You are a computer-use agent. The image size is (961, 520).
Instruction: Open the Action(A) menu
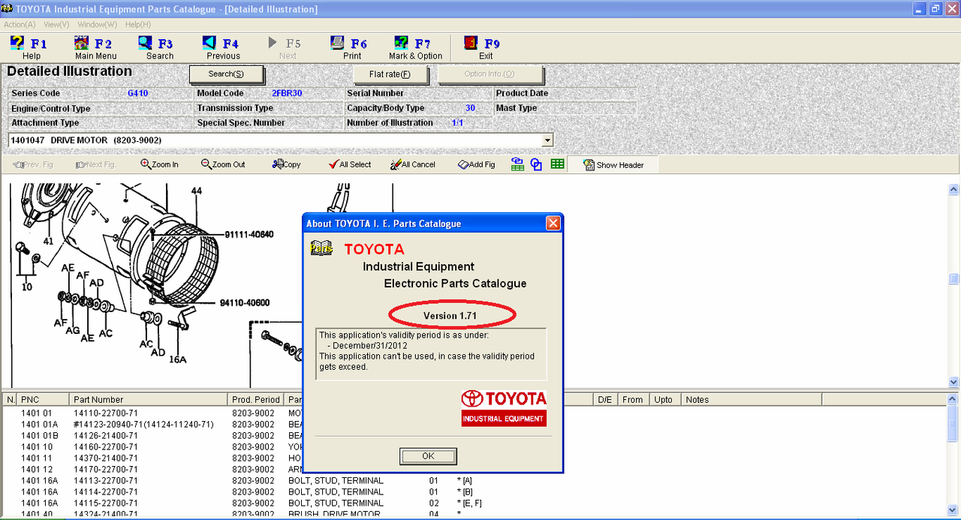click(x=20, y=25)
